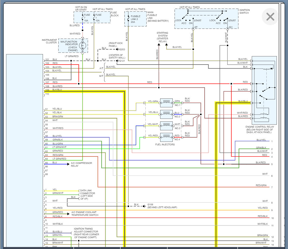The width and height of the screenshot is (288, 249).
Task: Click the A/C Engine Coolant Temperature Switch arrow
Action: 68,214
